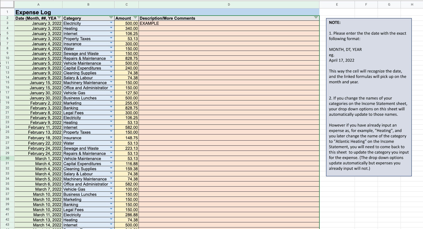
Task: Click the Description/More Comments header cell
Action: (x=229, y=18)
